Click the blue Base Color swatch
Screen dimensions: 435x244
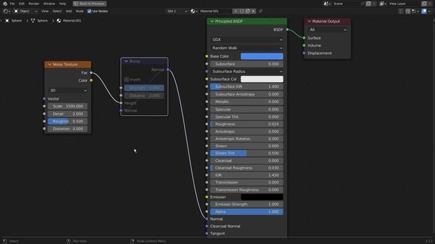(x=262, y=56)
